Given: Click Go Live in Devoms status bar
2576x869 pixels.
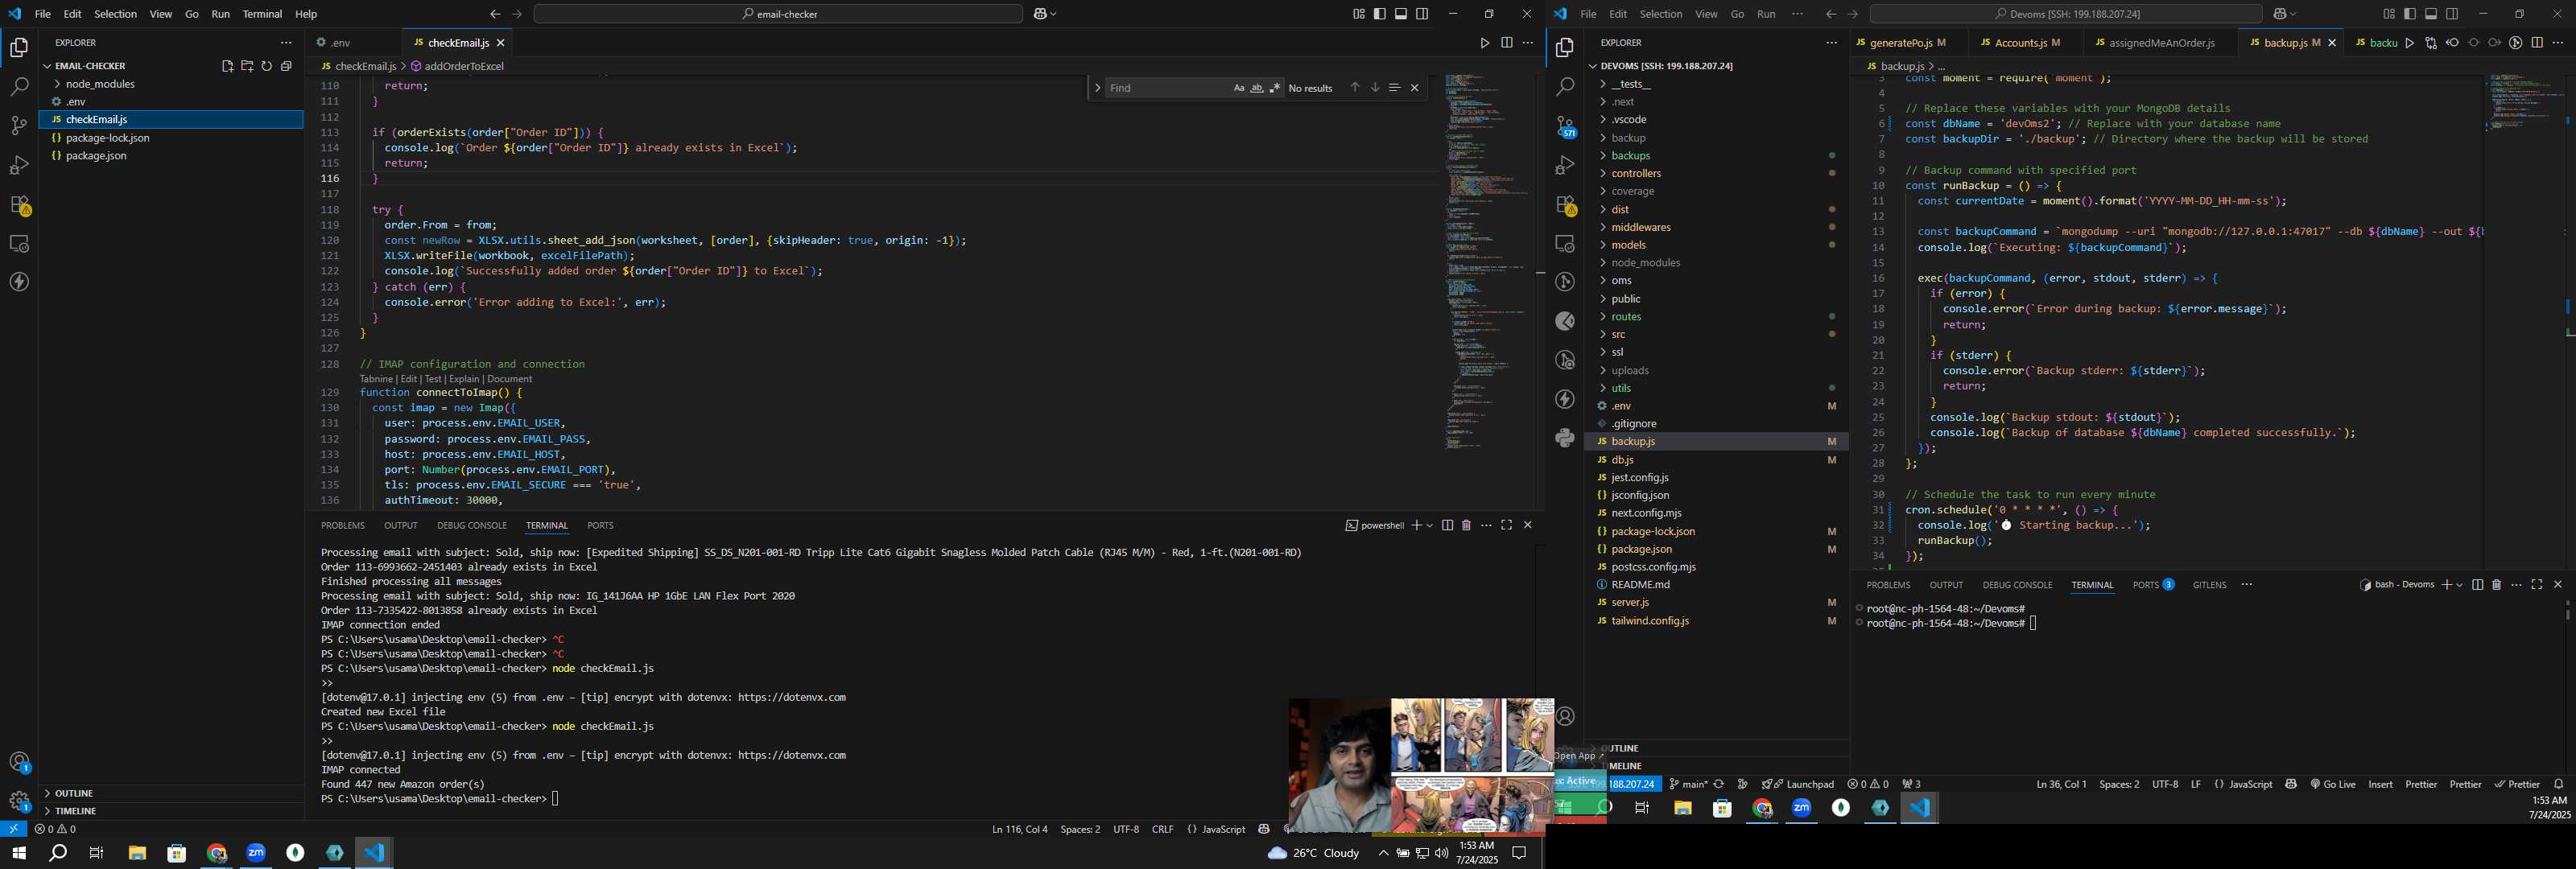Looking at the screenshot, I should point(2332,784).
